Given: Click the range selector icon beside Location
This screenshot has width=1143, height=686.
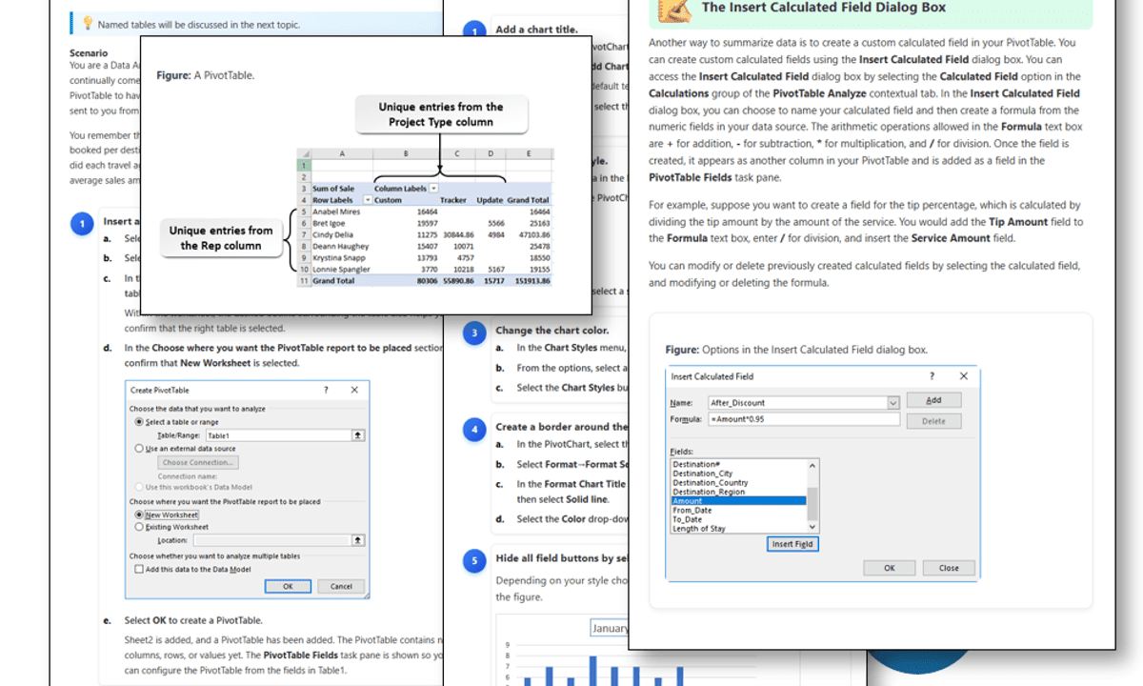Looking at the screenshot, I should click(x=358, y=538).
